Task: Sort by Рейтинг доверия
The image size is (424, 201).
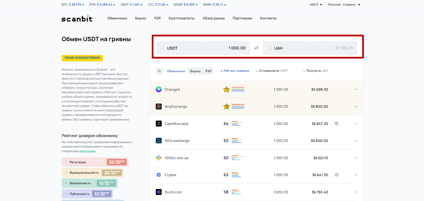Action: click(235, 71)
